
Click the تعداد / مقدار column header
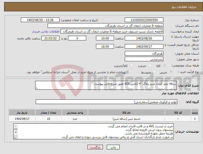coord(48,113)
